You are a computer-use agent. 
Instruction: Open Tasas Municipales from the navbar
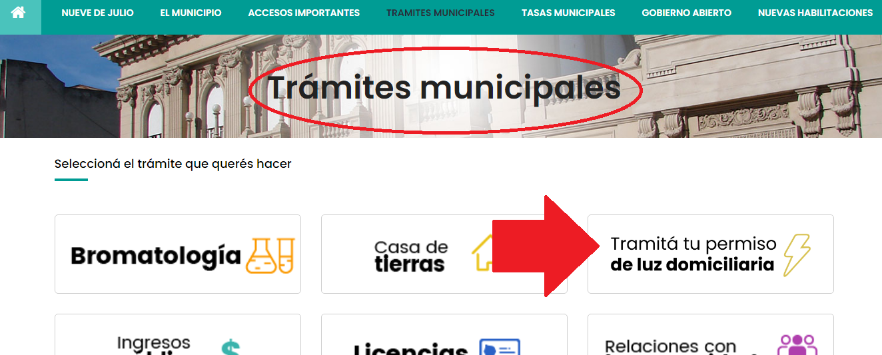click(568, 13)
